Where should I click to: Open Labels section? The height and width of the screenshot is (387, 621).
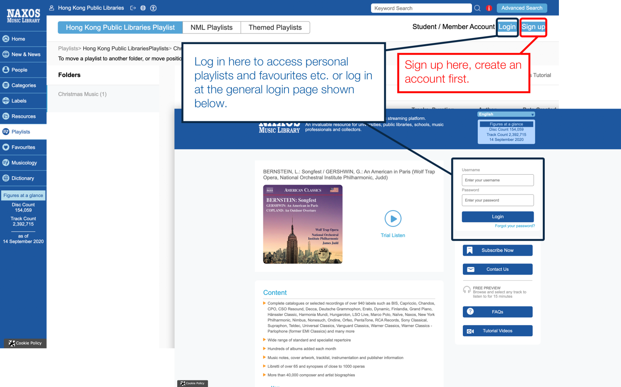pos(23,101)
